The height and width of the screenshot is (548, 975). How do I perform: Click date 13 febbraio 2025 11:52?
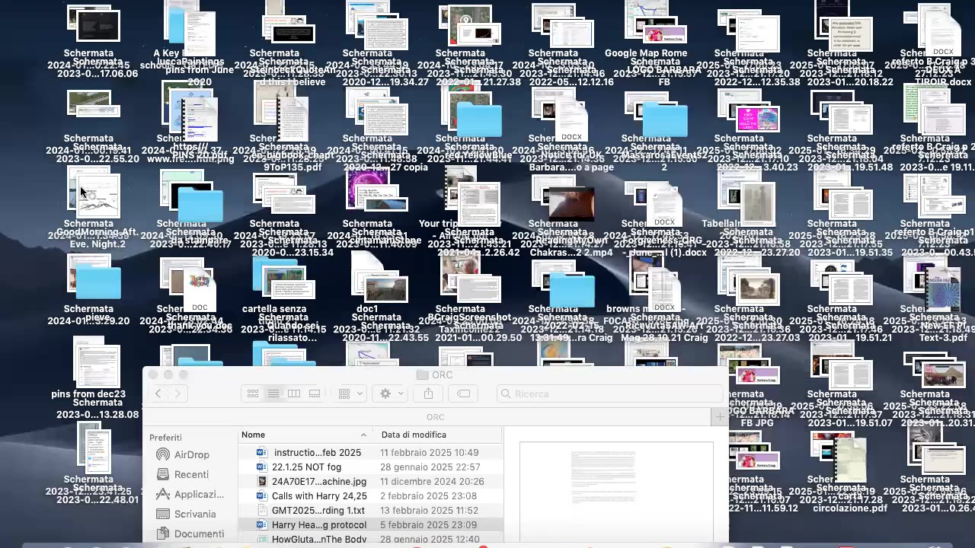coord(429,510)
